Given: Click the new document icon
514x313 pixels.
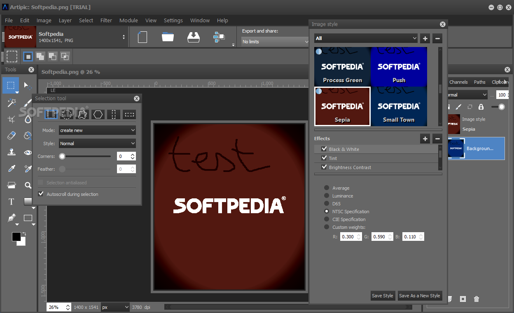Looking at the screenshot, I should pyautogui.click(x=143, y=37).
